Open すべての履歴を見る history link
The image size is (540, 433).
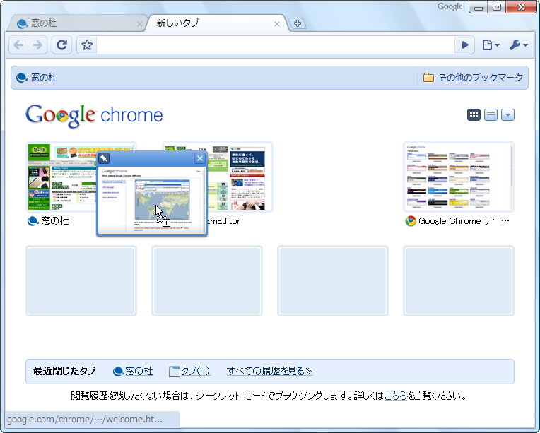269,371
